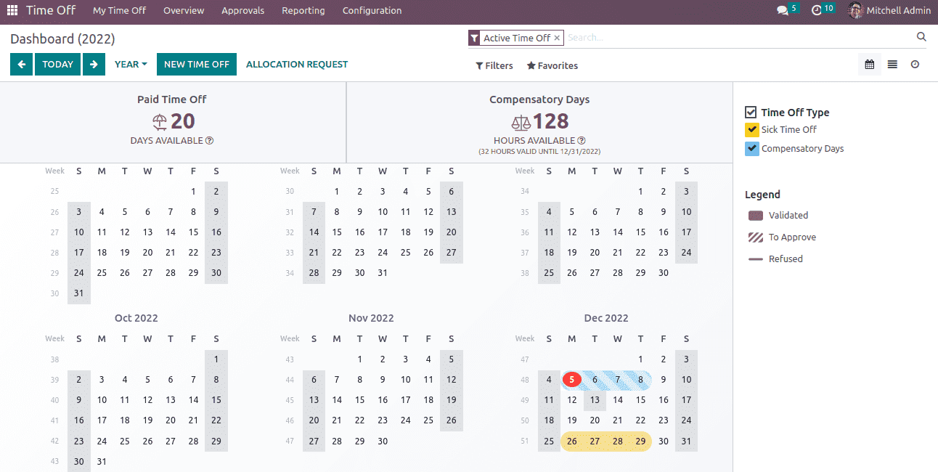Click the search magnifier icon

click(x=921, y=37)
